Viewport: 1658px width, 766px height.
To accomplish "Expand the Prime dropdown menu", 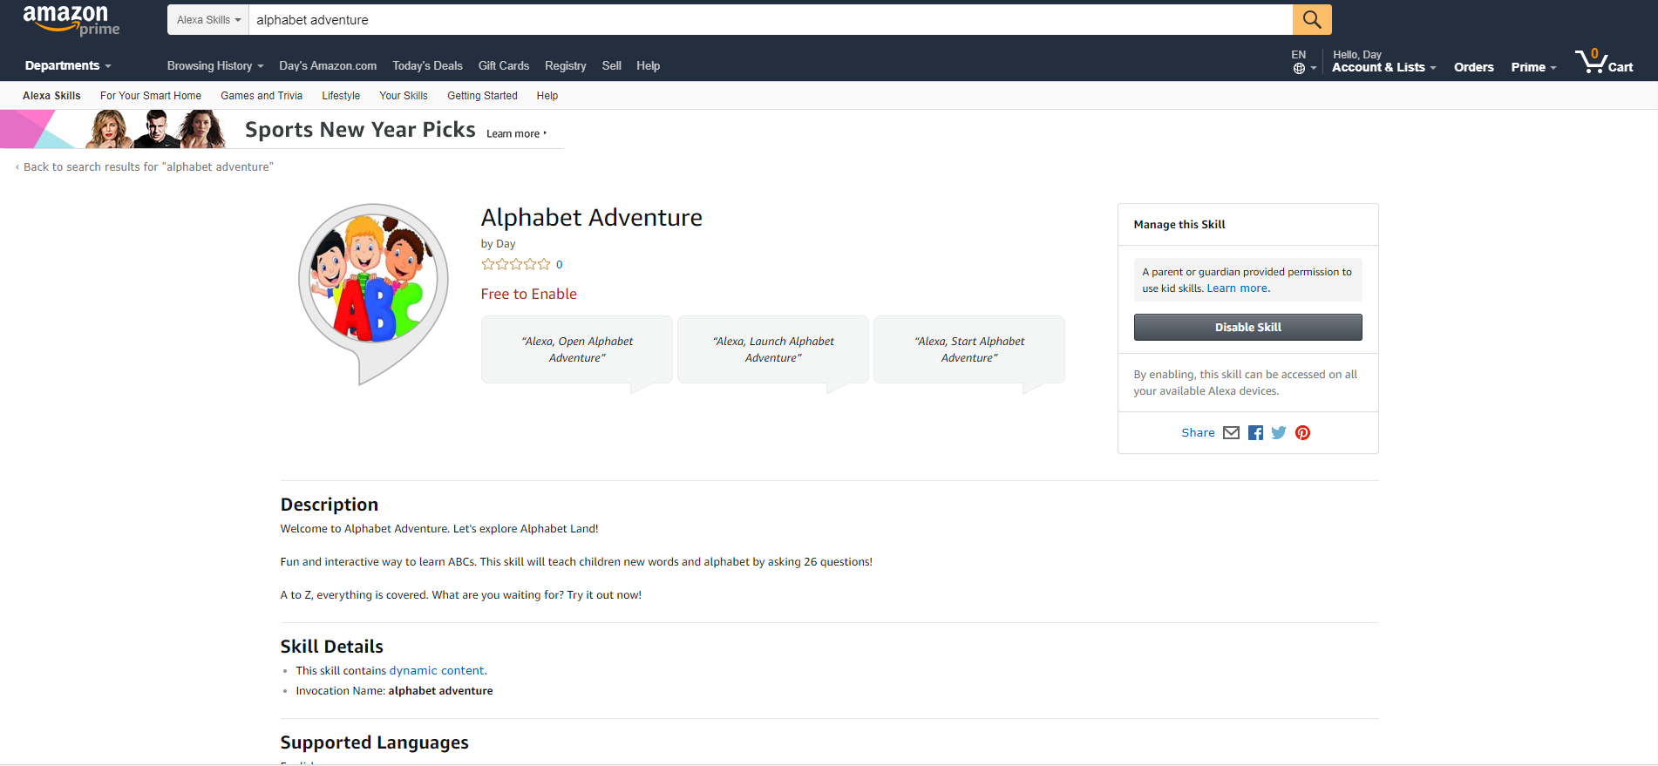I will [1533, 67].
